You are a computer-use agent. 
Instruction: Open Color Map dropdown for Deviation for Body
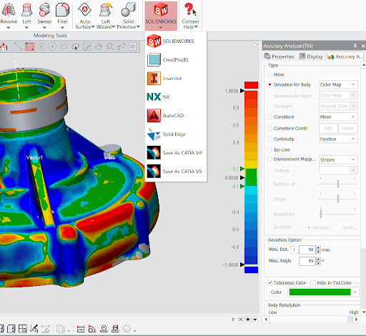coord(338,84)
